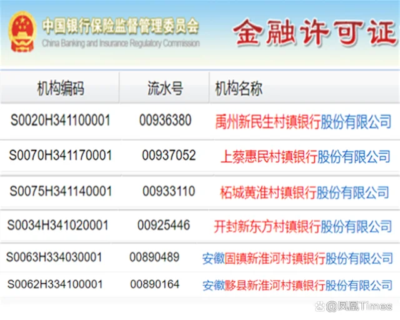Click serial number 00890489

(x=154, y=257)
